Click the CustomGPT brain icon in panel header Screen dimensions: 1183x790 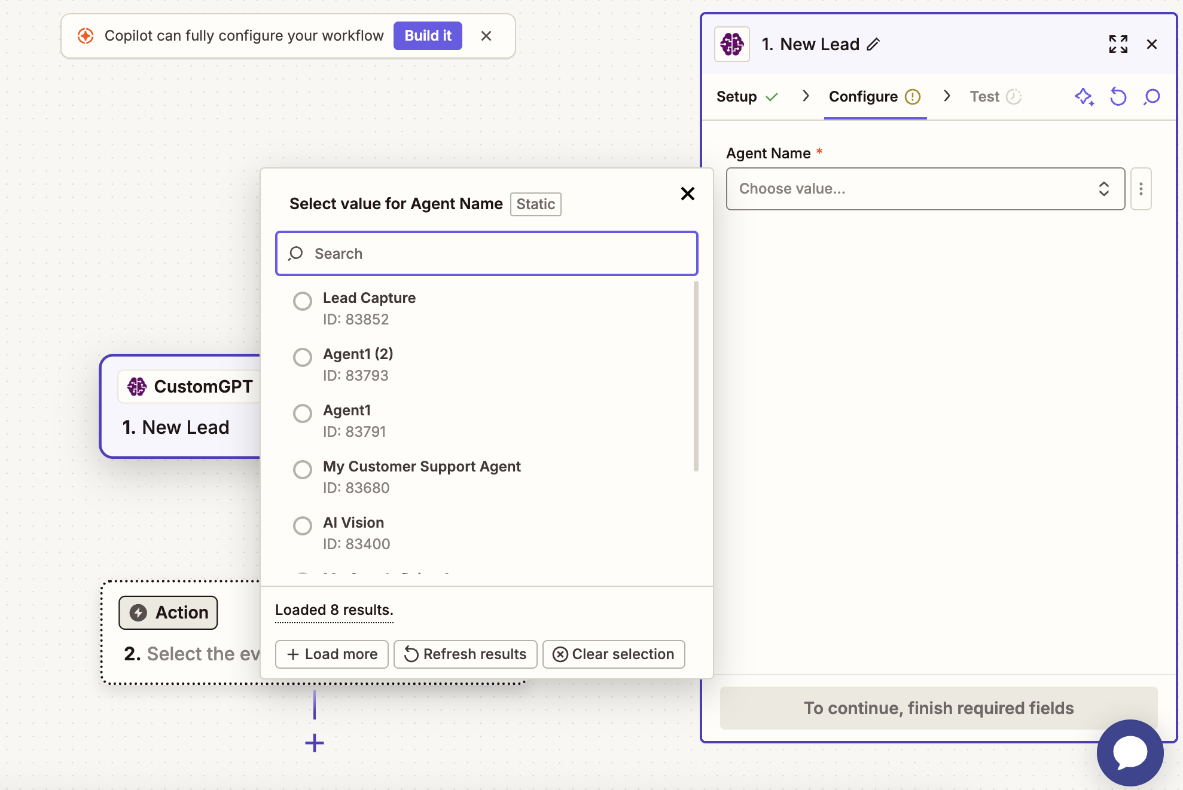tap(732, 44)
